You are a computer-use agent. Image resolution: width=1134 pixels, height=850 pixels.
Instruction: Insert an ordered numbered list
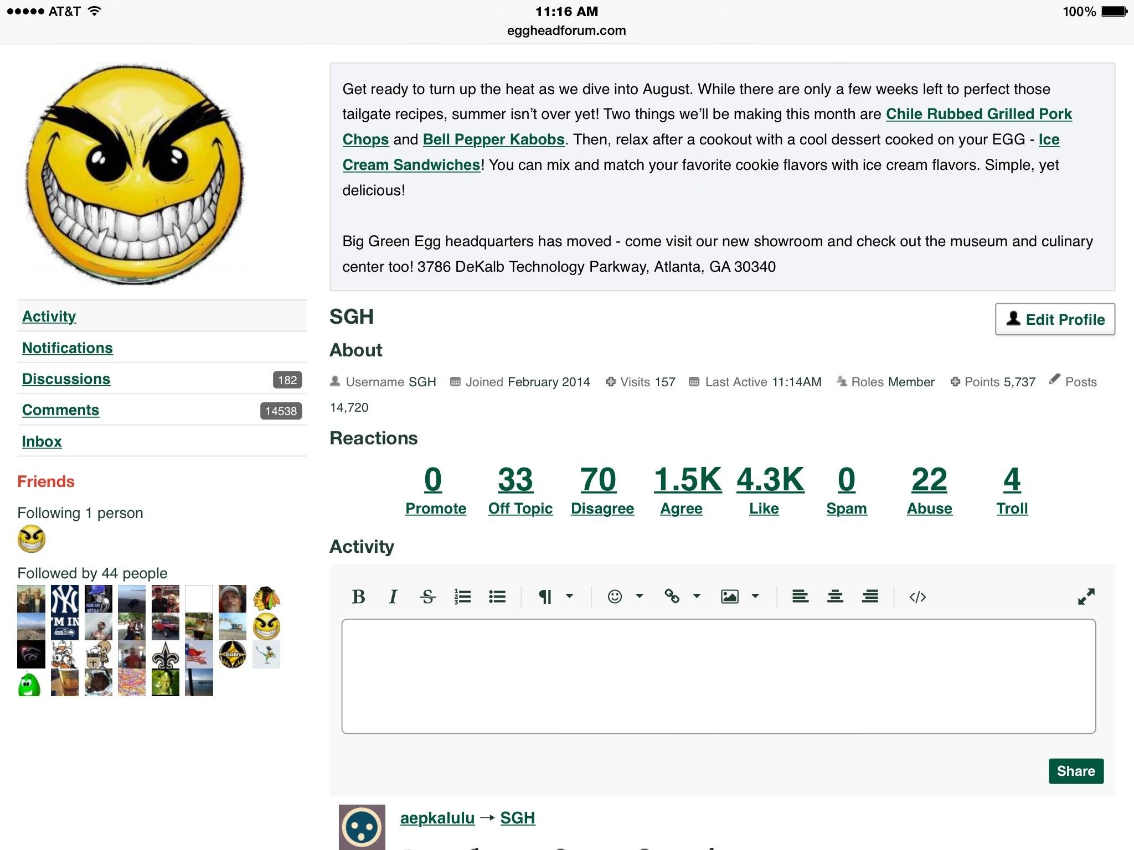point(462,597)
